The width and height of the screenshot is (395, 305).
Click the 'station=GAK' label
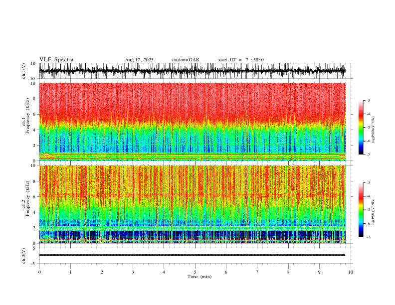click(x=186, y=60)
